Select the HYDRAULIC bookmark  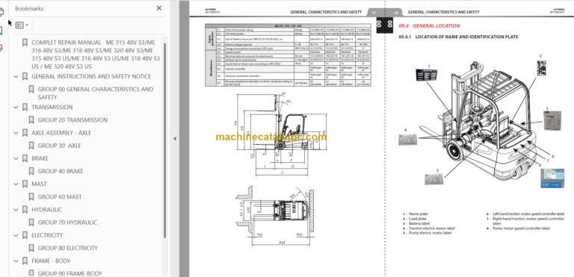47,210
